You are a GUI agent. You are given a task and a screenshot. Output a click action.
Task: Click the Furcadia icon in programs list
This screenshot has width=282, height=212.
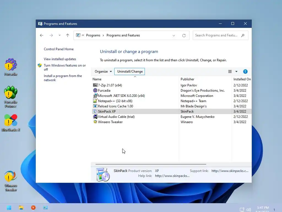95,90
